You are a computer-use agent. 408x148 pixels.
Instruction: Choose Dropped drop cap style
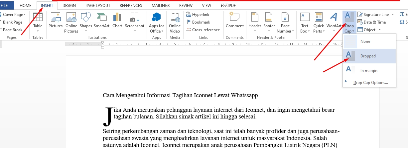369,56
